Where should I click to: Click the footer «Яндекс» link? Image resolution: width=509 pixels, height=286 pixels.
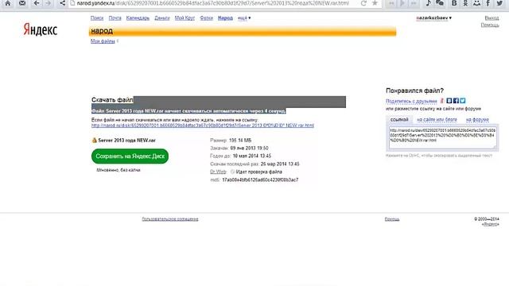(490, 224)
